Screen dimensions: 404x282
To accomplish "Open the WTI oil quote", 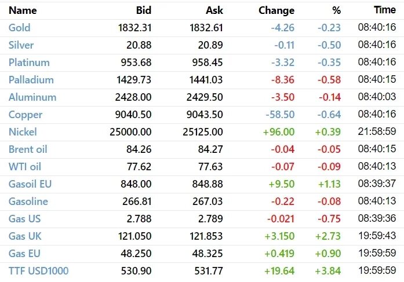I will coord(25,167).
